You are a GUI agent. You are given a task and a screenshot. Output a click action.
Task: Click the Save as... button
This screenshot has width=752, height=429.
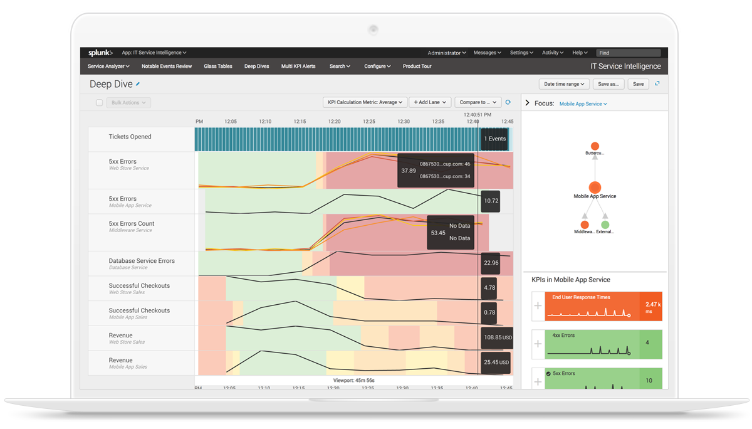tap(608, 83)
